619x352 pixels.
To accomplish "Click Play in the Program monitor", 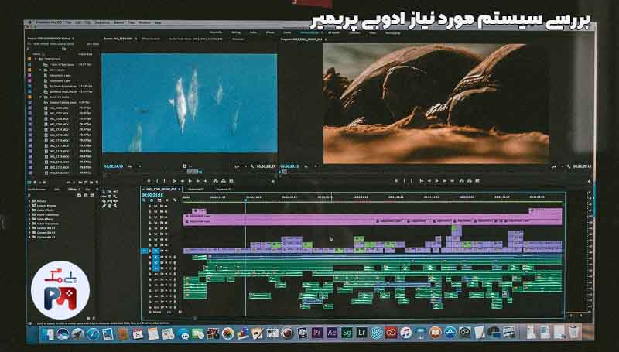I will click(x=436, y=181).
